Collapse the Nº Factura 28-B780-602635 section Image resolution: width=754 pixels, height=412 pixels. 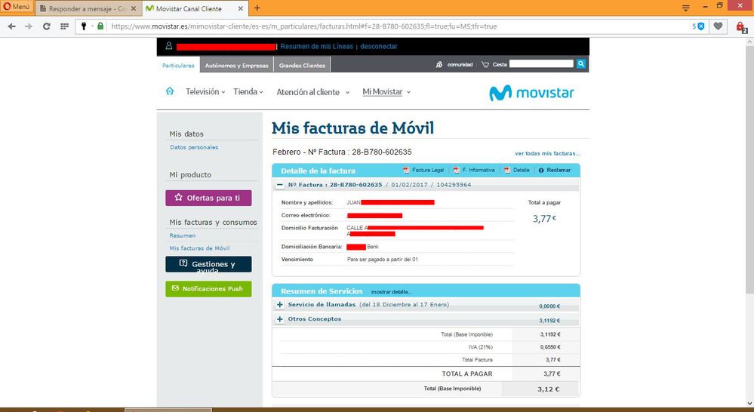coord(280,184)
